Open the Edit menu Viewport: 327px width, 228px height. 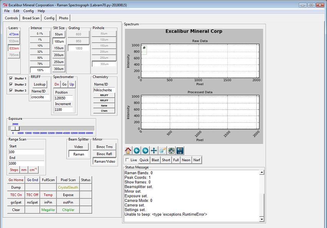pyautogui.click(x=17, y=11)
